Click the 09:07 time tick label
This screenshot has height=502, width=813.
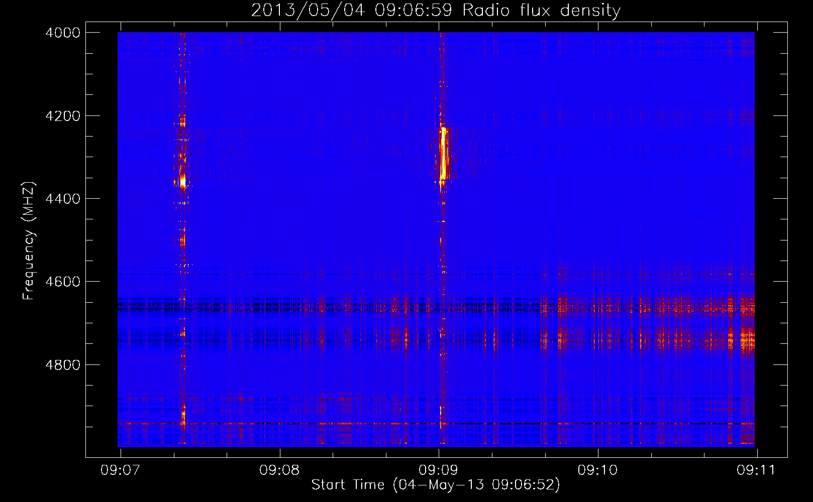click(120, 470)
